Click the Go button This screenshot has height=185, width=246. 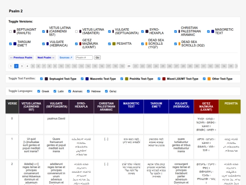tap(97, 58)
